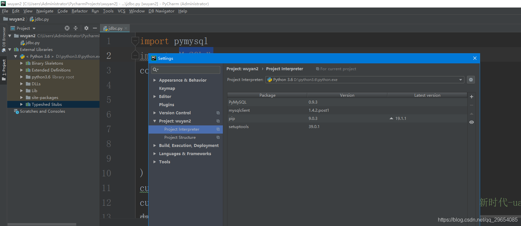The width and height of the screenshot is (521, 226).
Task: Expand Appearance & Behavior settings
Action: point(154,80)
